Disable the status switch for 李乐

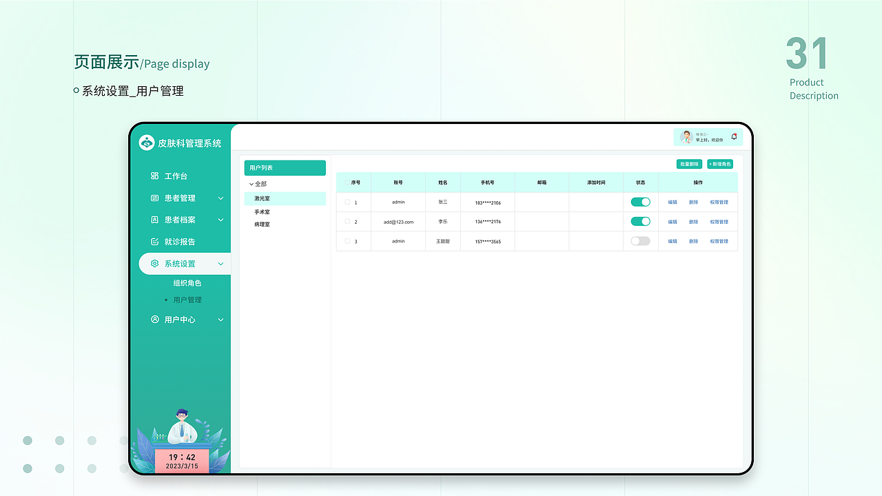coord(641,221)
